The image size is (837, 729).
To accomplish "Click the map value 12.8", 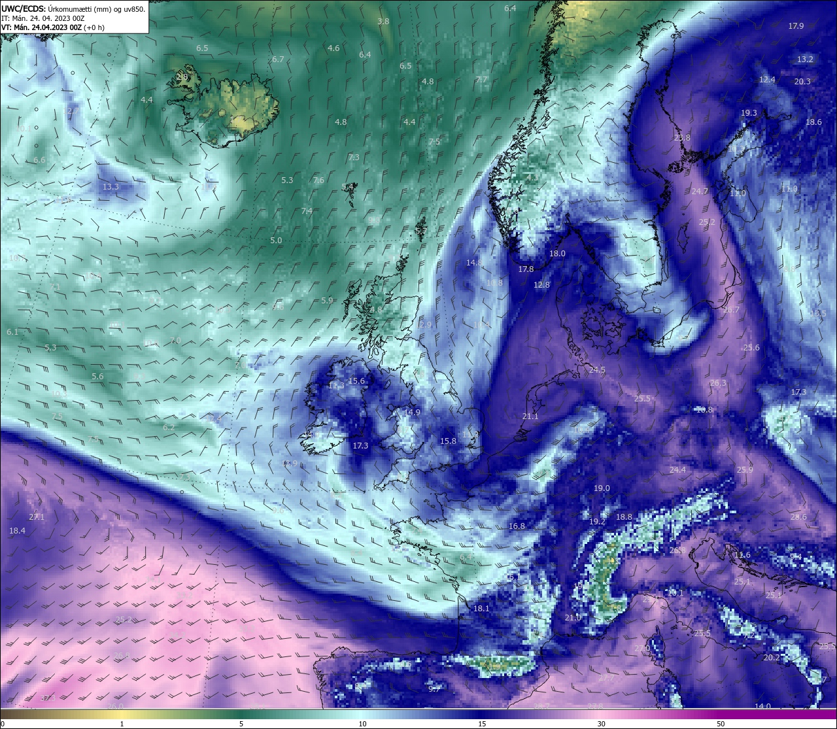I will 541,285.
